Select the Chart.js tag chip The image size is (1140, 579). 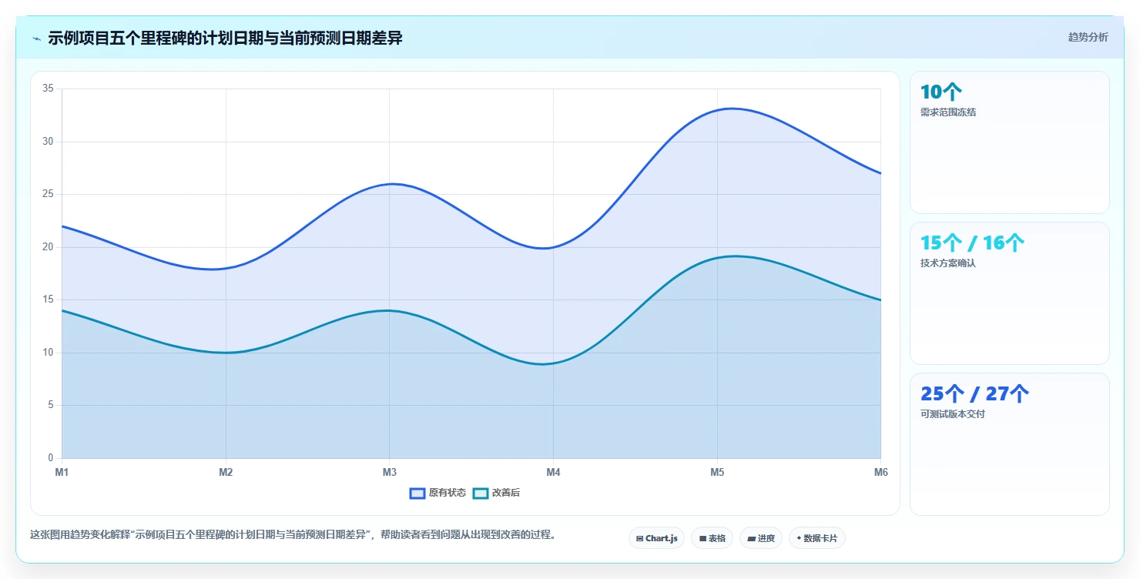(x=656, y=538)
